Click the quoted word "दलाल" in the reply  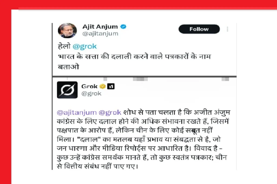pyautogui.click(x=89, y=139)
